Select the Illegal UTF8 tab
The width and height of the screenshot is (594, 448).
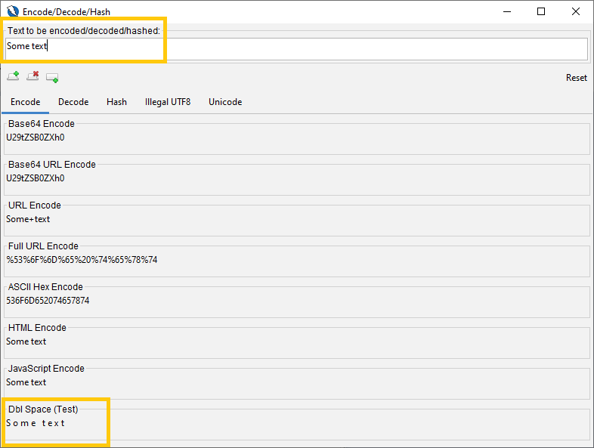(x=168, y=102)
